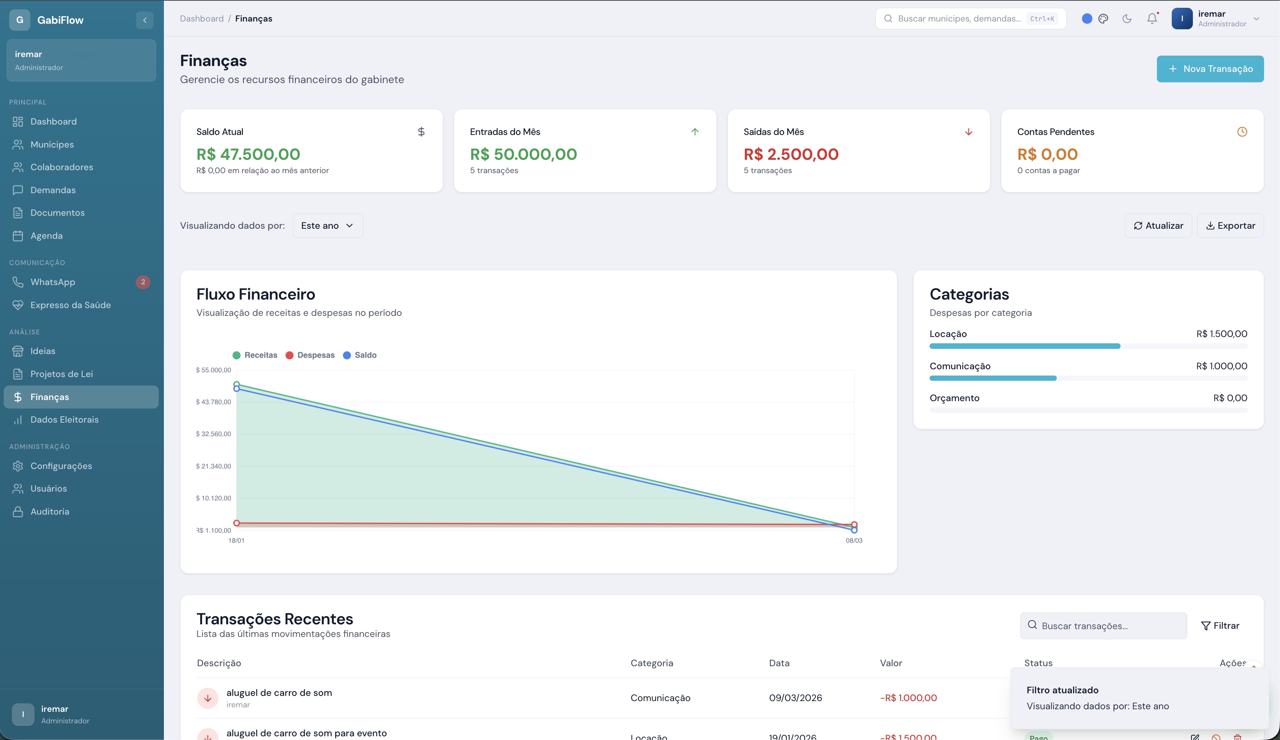Toggle dark mode with the moon icon
This screenshot has height=740, width=1280.
pyautogui.click(x=1126, y=19)
